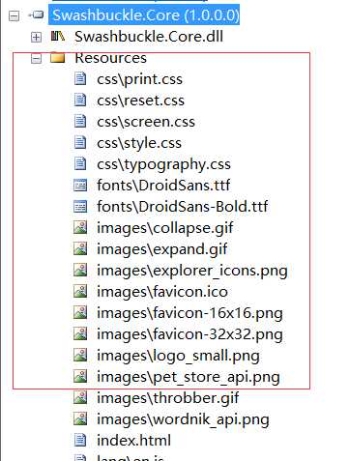Image resolution: width=349 pixels, height=461 pixels.
Task: Select the images\favicon.ico resource
Action: point(162,292)
